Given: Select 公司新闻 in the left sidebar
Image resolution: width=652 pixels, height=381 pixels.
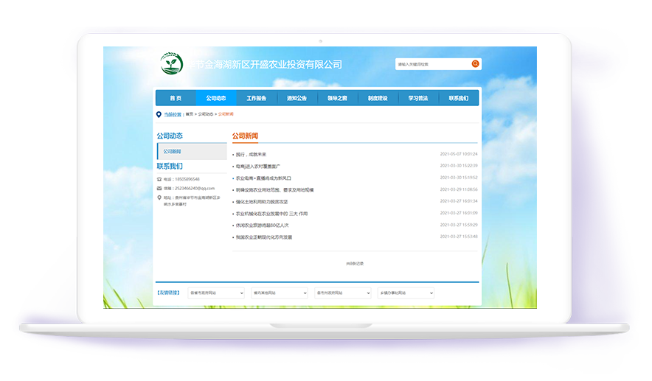Looking at the screenshot, I should (x=173, y=151).
